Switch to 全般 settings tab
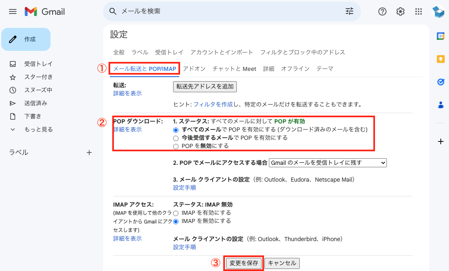449x271 pixels. pyautogui.click(x=119, y=52)
